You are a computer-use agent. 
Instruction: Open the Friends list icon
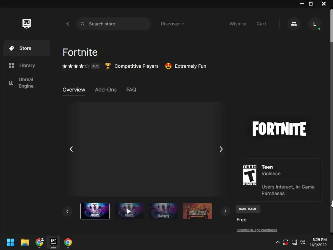pyautogui.click(x=294, y=23)
